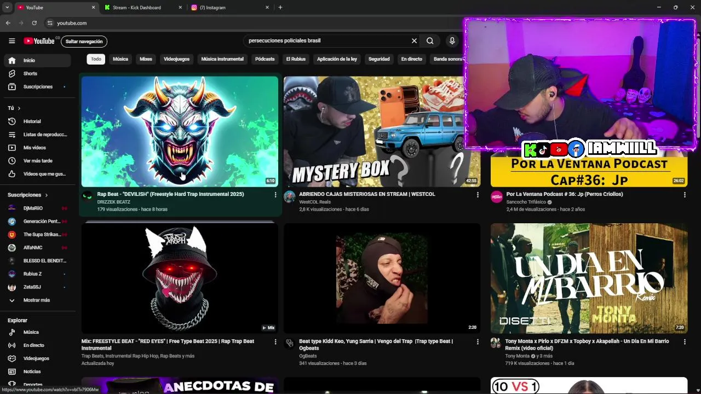Select the En directo filter chip
This screenshot has width=701, height=394.
(411, 59)
